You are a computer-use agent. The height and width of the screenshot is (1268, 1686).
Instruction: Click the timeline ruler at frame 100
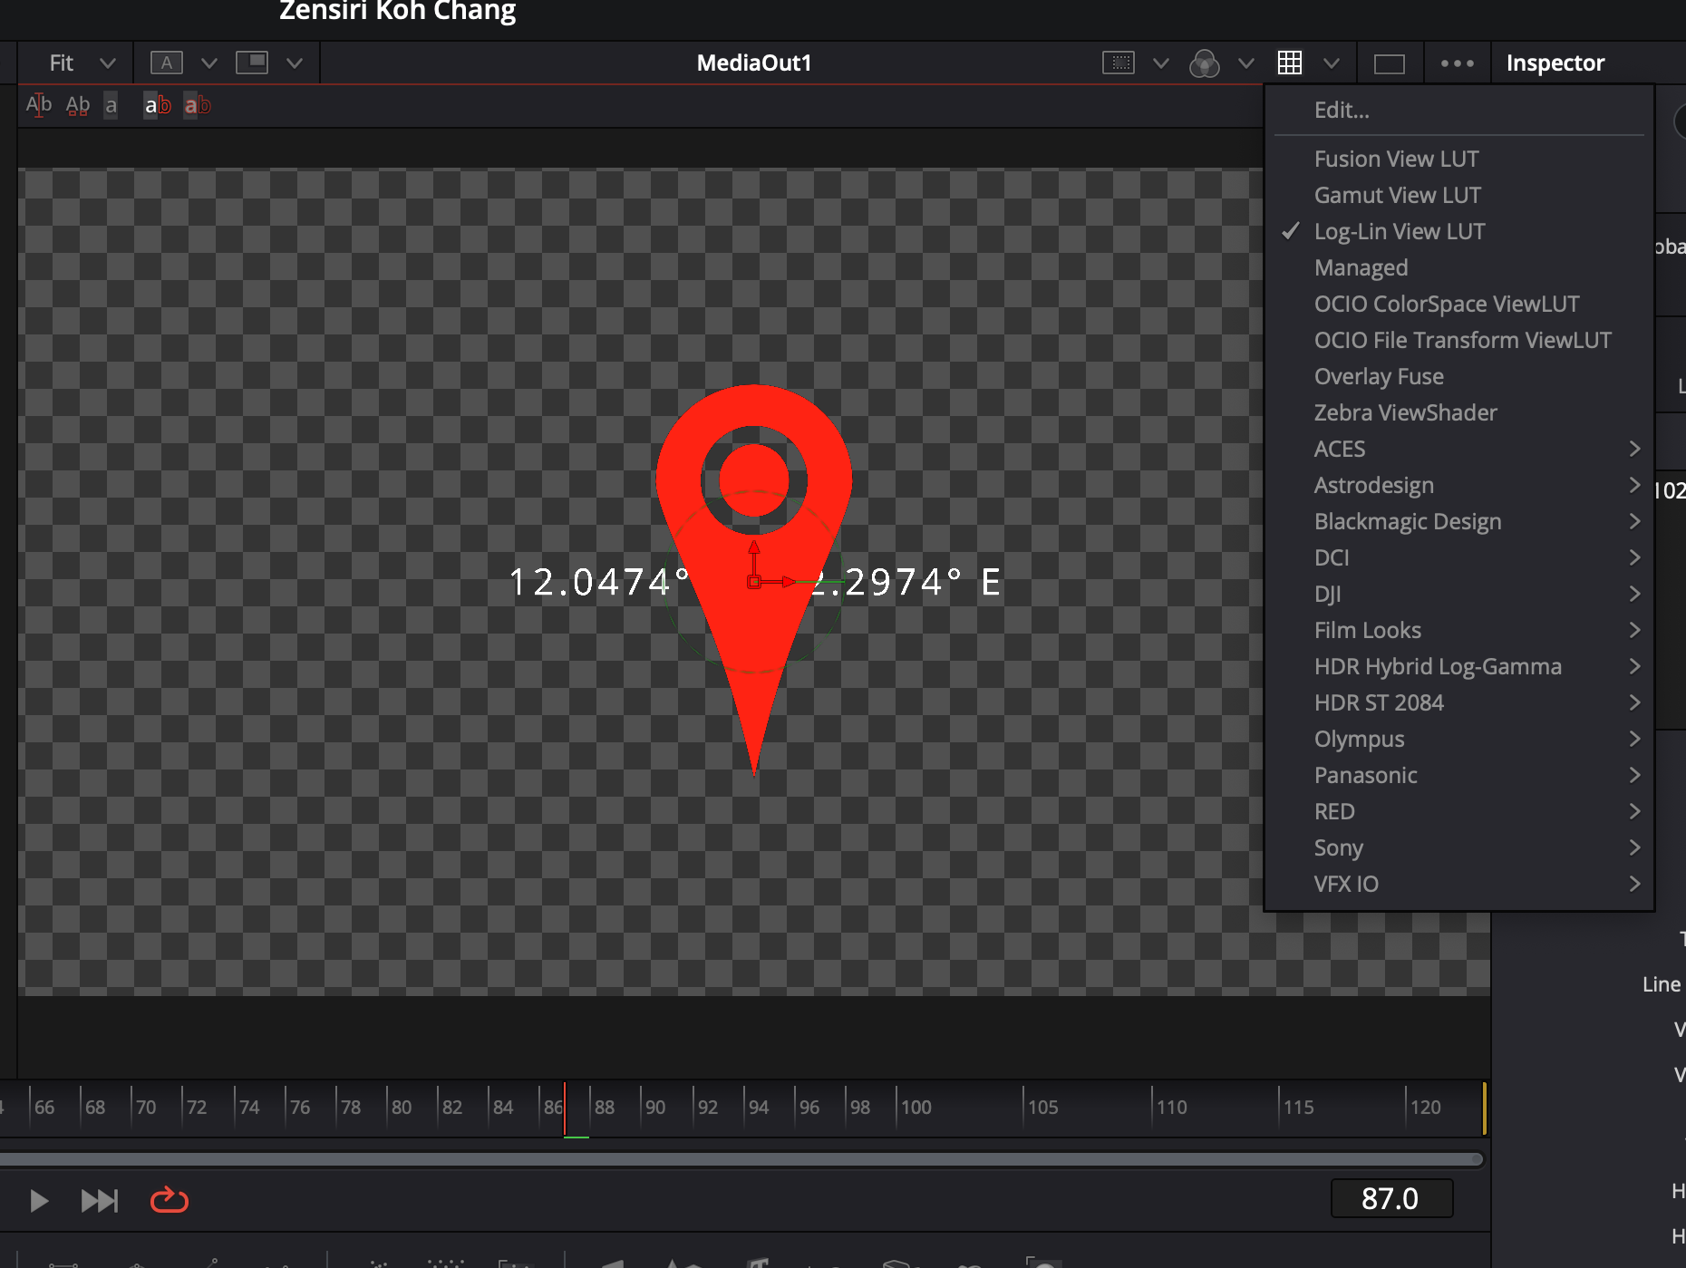(916, 1107)
